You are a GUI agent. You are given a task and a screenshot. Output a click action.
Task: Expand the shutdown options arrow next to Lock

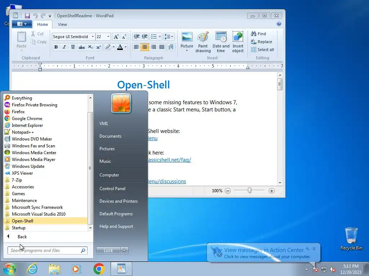(x=124, y=250)
